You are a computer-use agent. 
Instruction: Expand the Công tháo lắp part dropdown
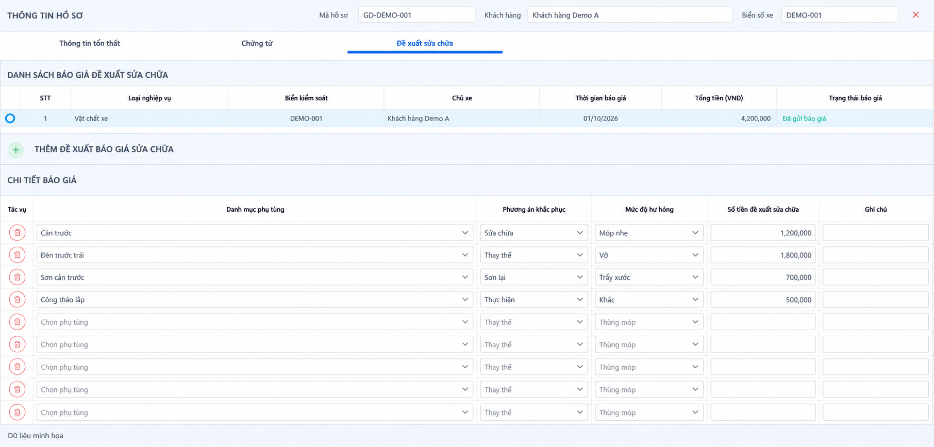(255, 300)
